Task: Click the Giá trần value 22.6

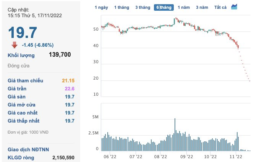Action: coord(70,88)
